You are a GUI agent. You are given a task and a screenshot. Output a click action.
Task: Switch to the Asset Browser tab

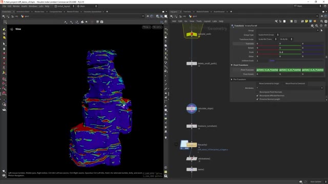pos(219,12)
